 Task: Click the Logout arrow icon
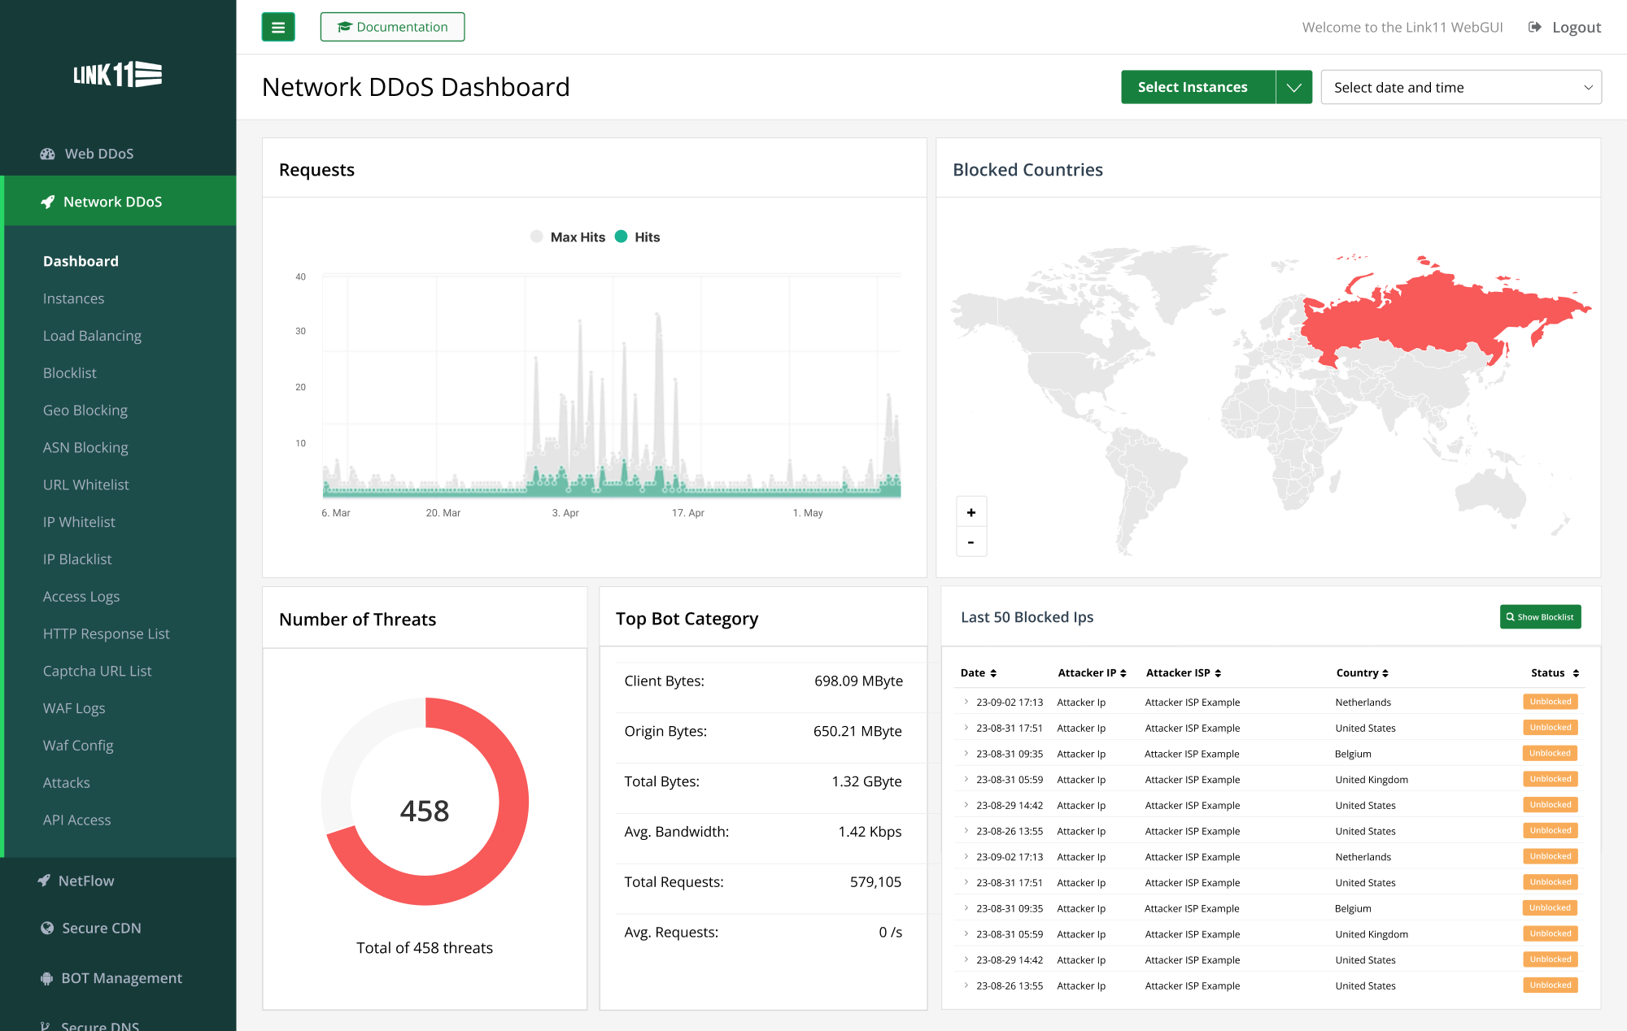coord(1534,28)
